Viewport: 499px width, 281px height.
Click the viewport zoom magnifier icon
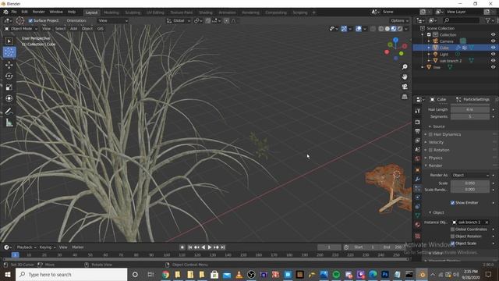(x=405, y=67)
